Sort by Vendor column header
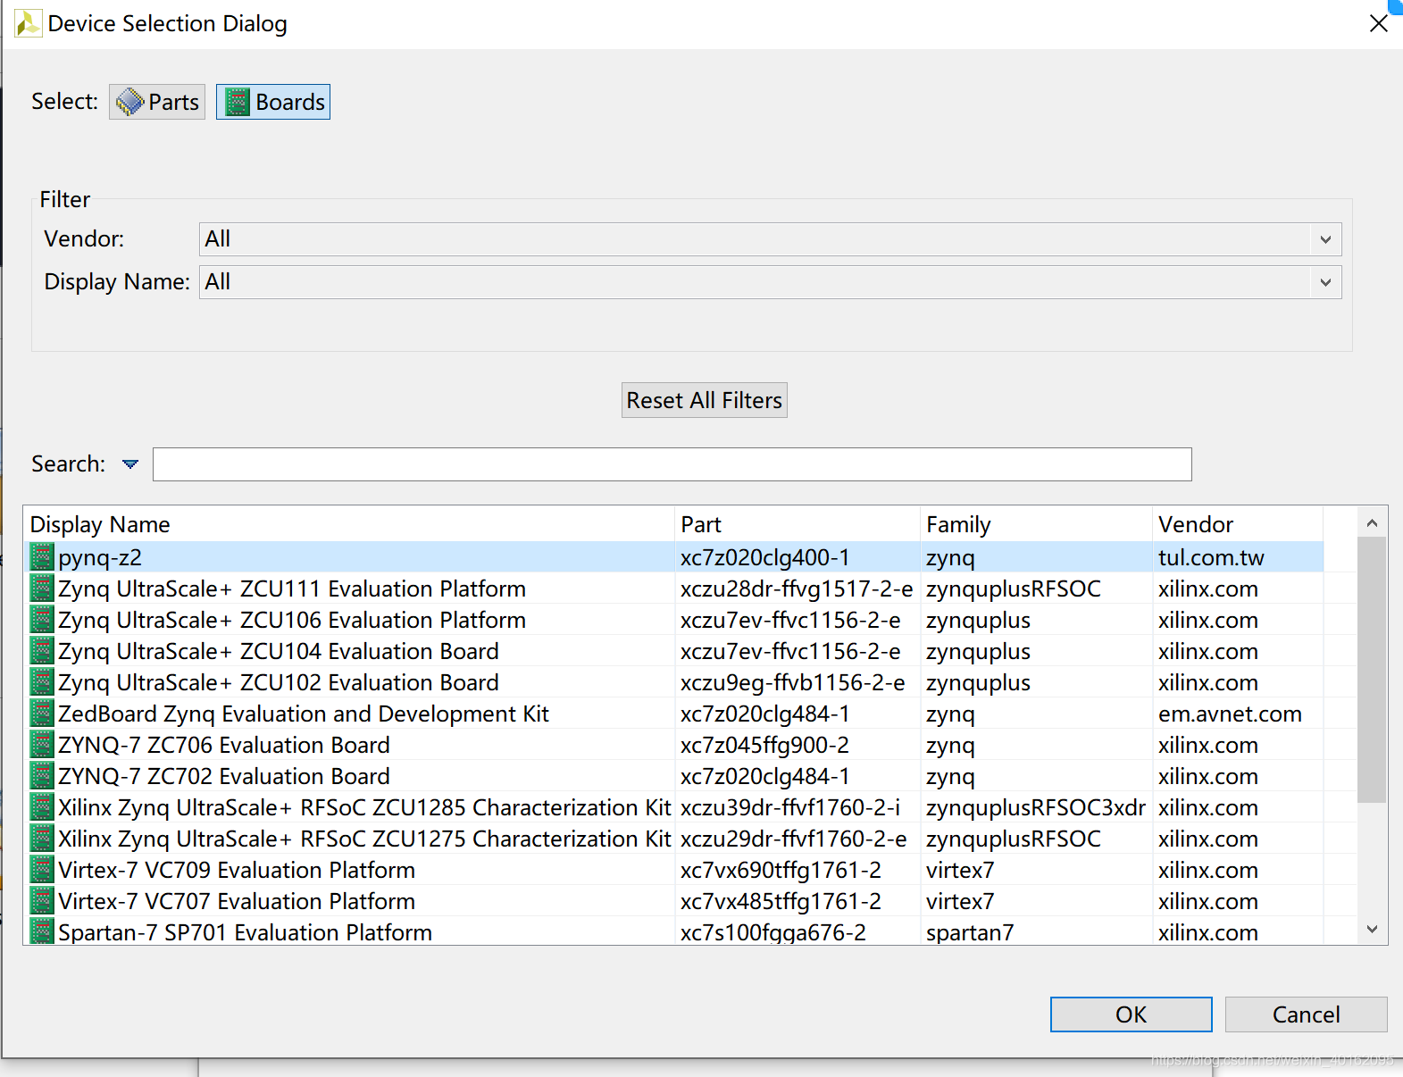 [1238, 524]
